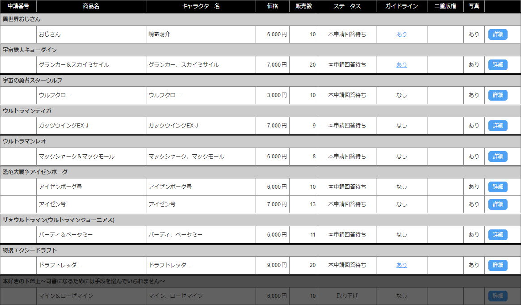
Task: Select the ウルトラマンティガ group heading
Action: [x=260, y=111]
